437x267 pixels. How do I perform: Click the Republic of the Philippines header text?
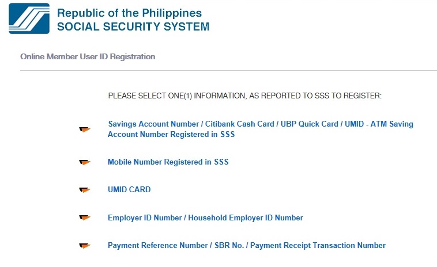[129, 13]
